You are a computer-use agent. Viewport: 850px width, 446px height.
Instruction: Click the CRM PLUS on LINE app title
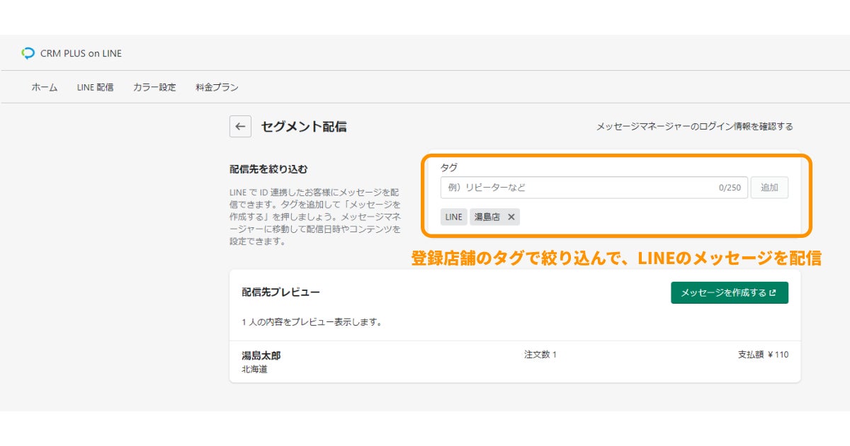click(x=81, y=53)
